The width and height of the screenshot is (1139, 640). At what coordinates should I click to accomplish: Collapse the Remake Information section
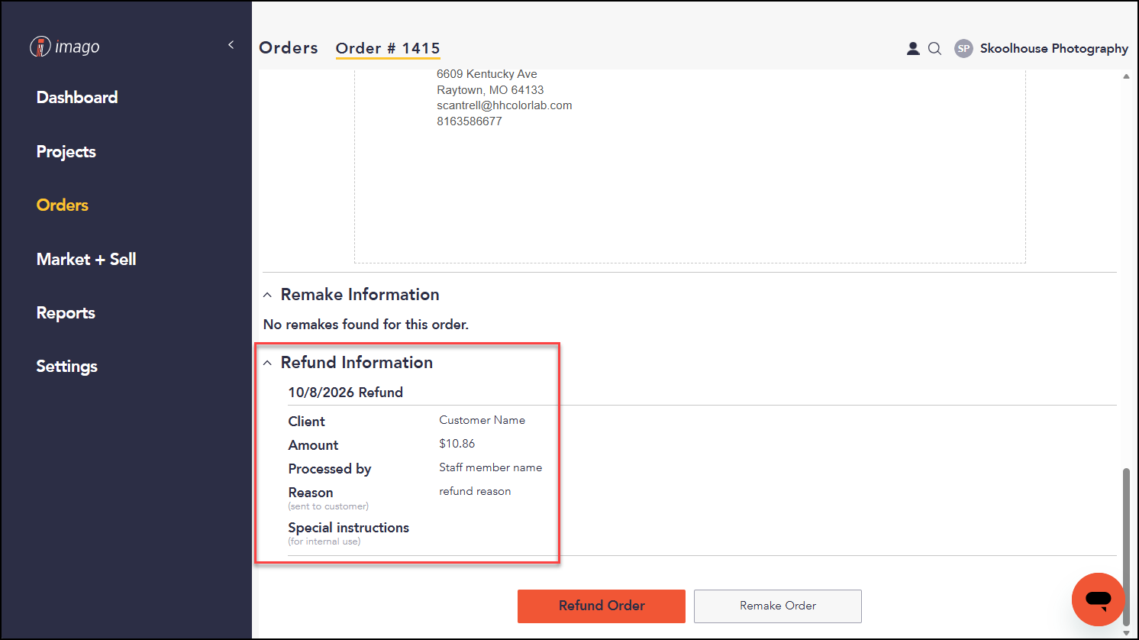(x=267, y=295)
